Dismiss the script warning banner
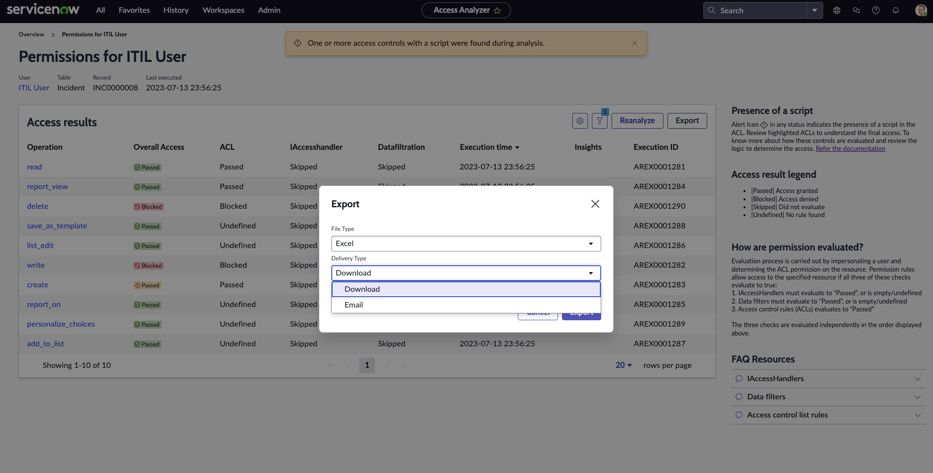This screenshot has width=933, height=473. (635, 43)
